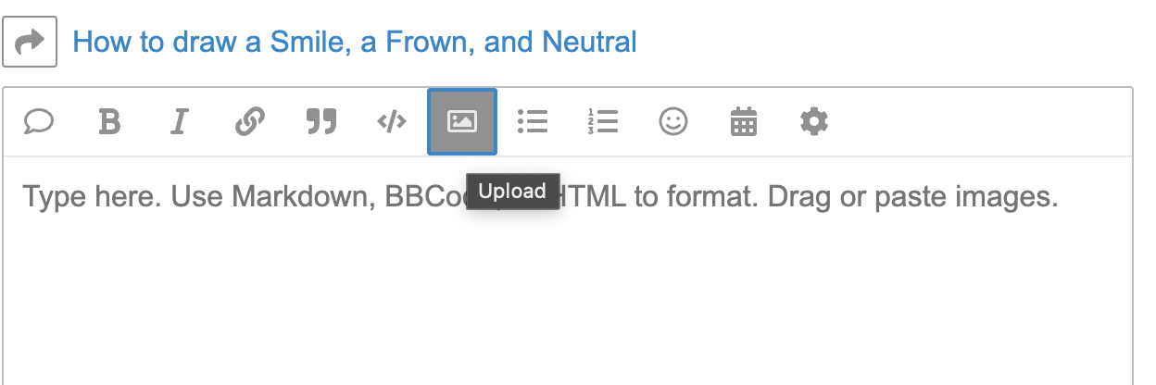Screen dimensions: 1156x385
Task: Apply italic emphasis with the I icon
Action: [x=180, y=121]
